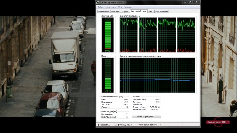Switch to the Процессы tab
The image size is (237, 133).
coord(116,12)
